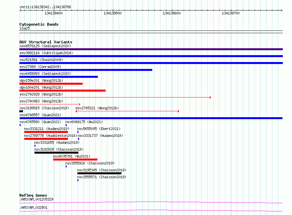292x215 pixels.
Task: Click the red dgv160e201 variant bar
Action: point(63,91)
